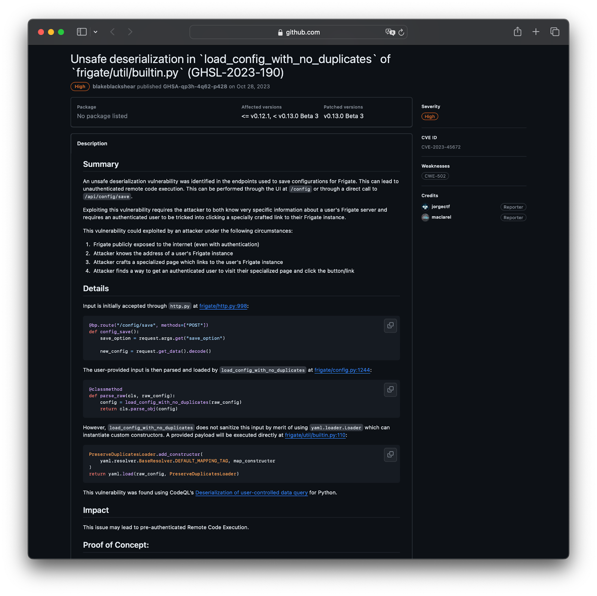Click the Summary heading
Screen dimensions: 597x596
[x=101, y=164]
